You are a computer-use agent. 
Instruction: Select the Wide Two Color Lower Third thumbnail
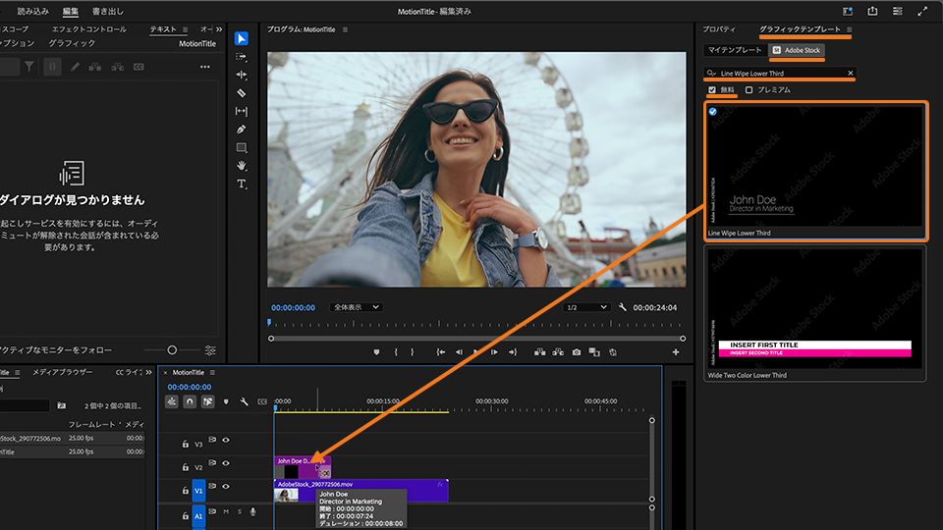pos(814,307)
